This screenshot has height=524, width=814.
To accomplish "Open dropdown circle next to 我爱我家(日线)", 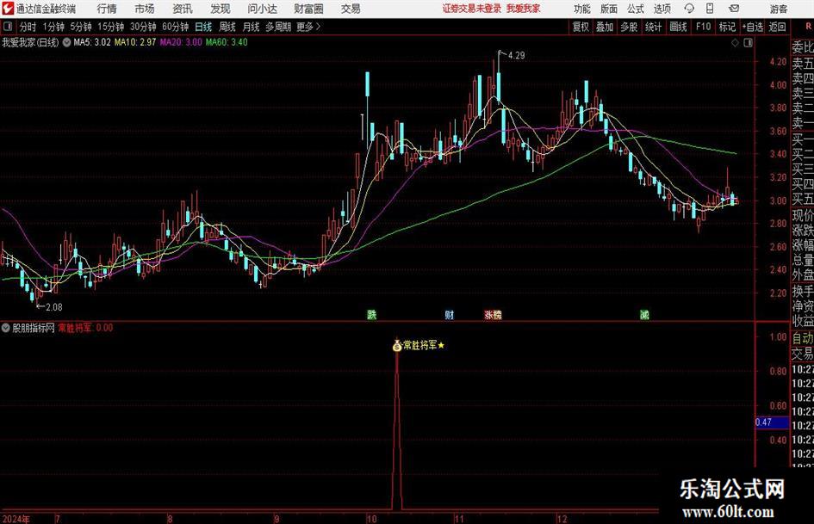I will tap(66, 42).
